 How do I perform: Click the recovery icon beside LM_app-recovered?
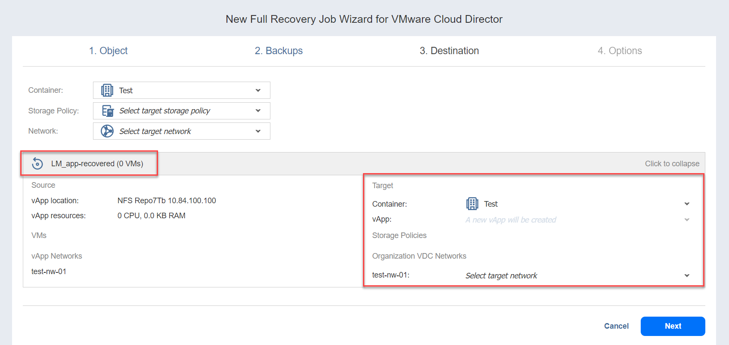click(x=37, y=164)
